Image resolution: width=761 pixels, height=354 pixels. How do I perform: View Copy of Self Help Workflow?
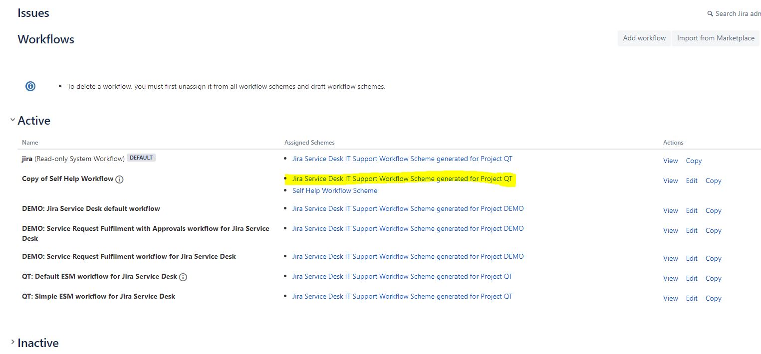pyautogui.click(x=671, y=180)
